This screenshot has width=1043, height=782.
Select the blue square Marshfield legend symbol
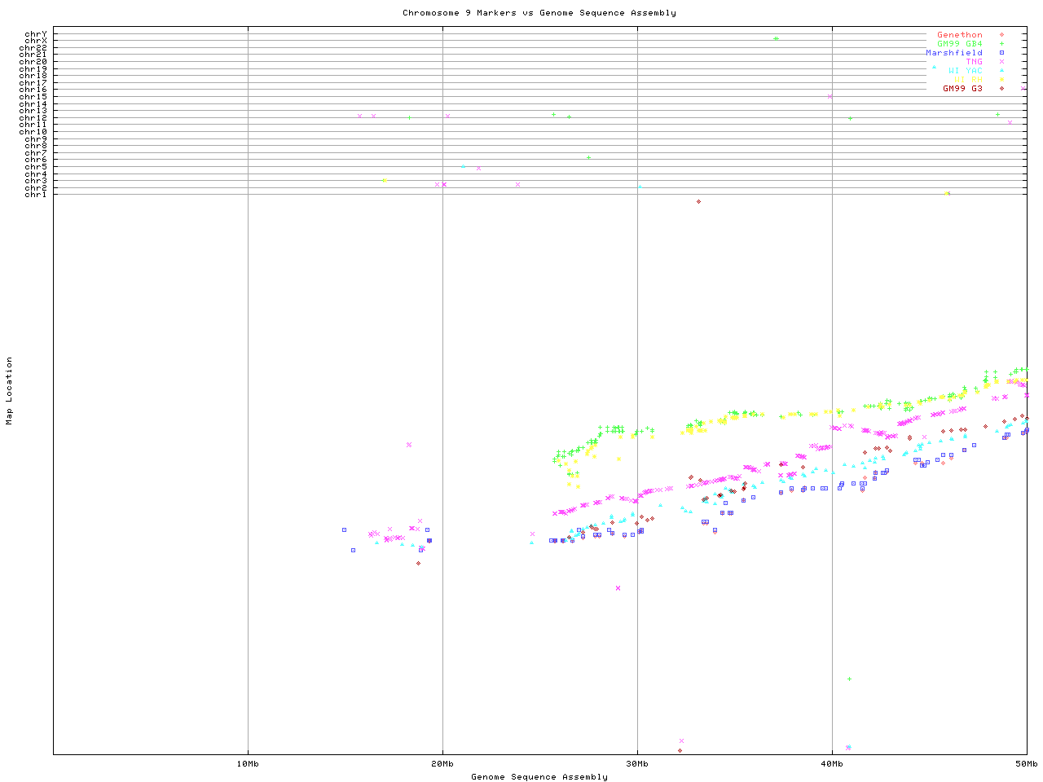(1001, 53)
